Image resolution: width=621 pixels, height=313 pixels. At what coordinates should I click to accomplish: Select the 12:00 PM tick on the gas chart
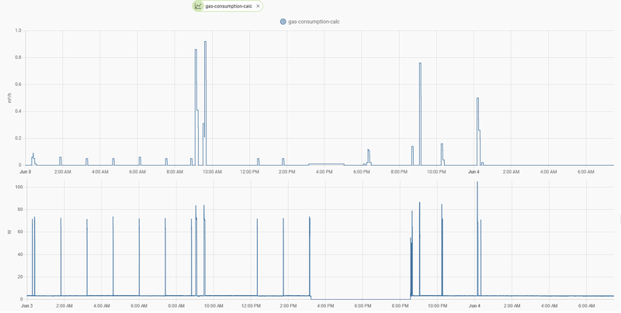(x=249, y=171)
